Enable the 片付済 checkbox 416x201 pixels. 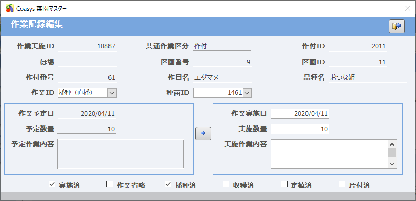[x=342, y=184]
